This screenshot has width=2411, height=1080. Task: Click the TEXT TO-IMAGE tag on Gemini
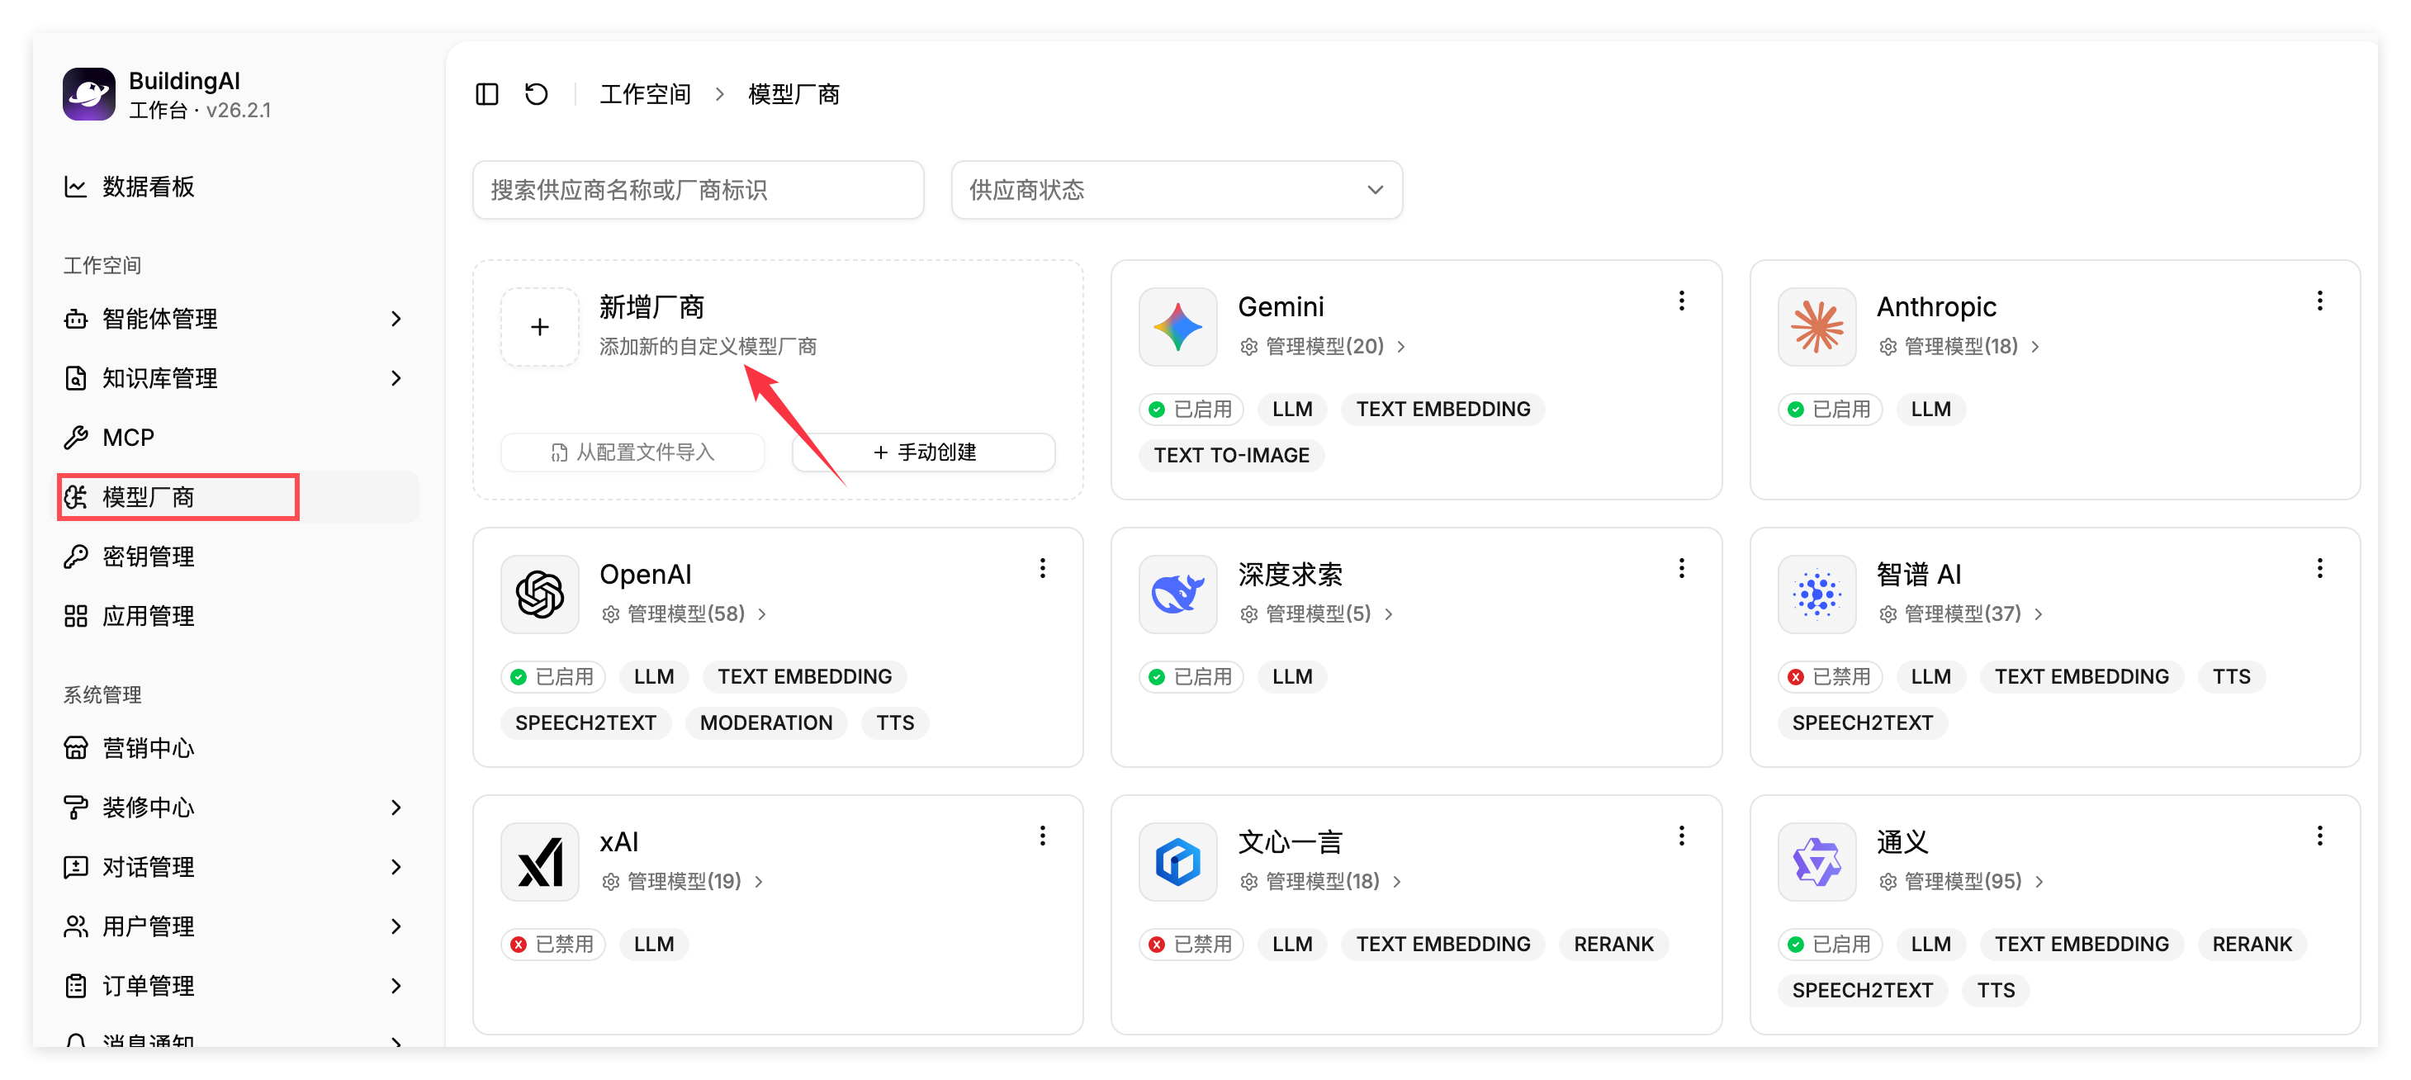coord(1232,455)
